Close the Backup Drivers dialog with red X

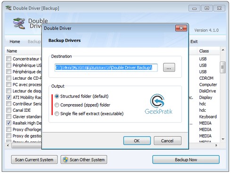181,28
